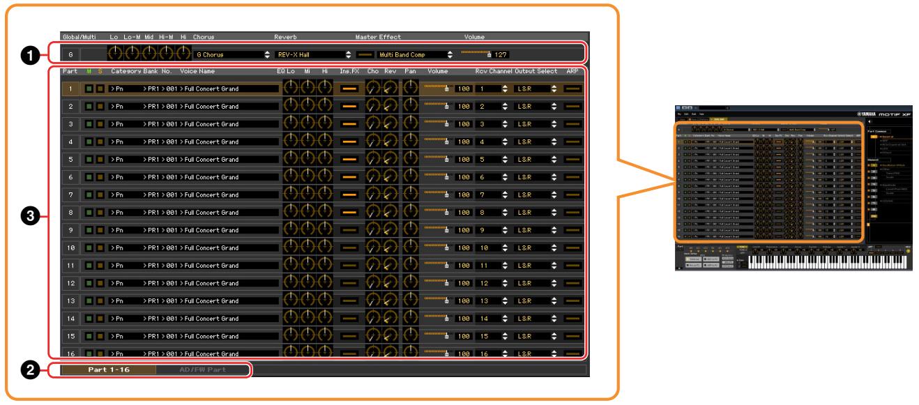This screenshot has width=919, height=405.
Task: Click the EQ Lo knob of Part 8
Action: click(290, 213)
